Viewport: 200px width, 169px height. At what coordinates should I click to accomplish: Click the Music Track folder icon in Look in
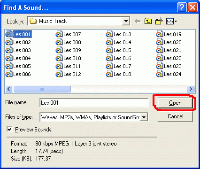coord(33,21)
